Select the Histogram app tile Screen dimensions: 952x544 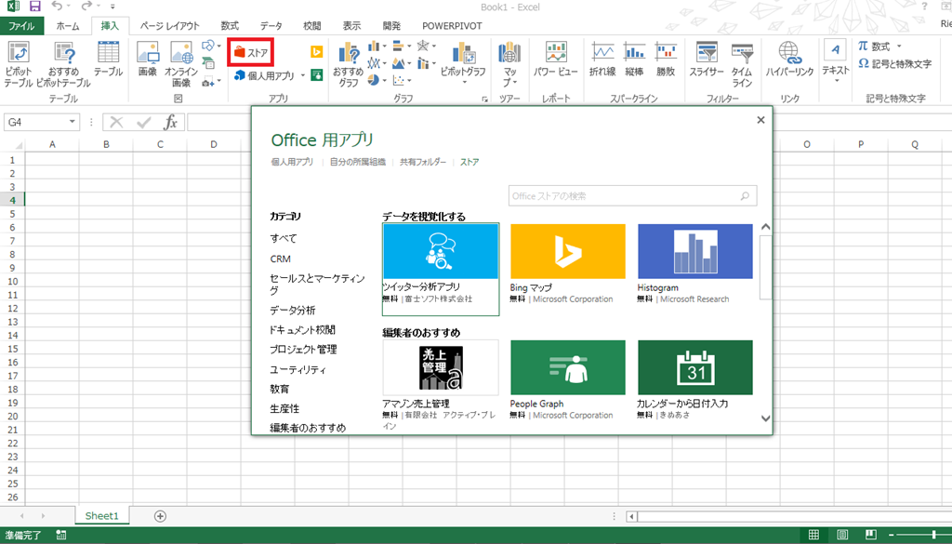click(694, 264)
